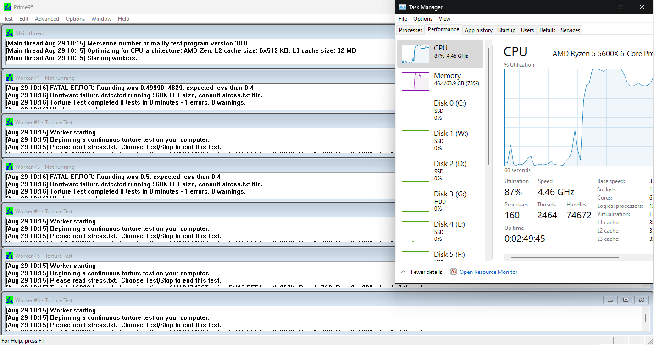
Task: Click the Worker #6 window vertical scrollbar
Action: click(646, 318)
